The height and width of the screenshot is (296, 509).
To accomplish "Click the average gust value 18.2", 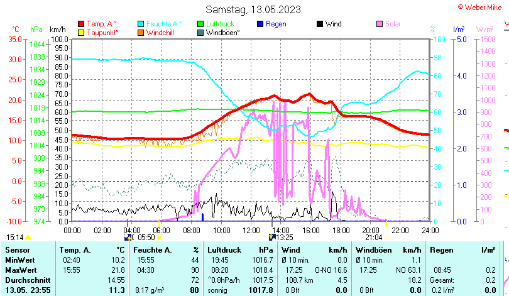I will [x=415, y=280].
